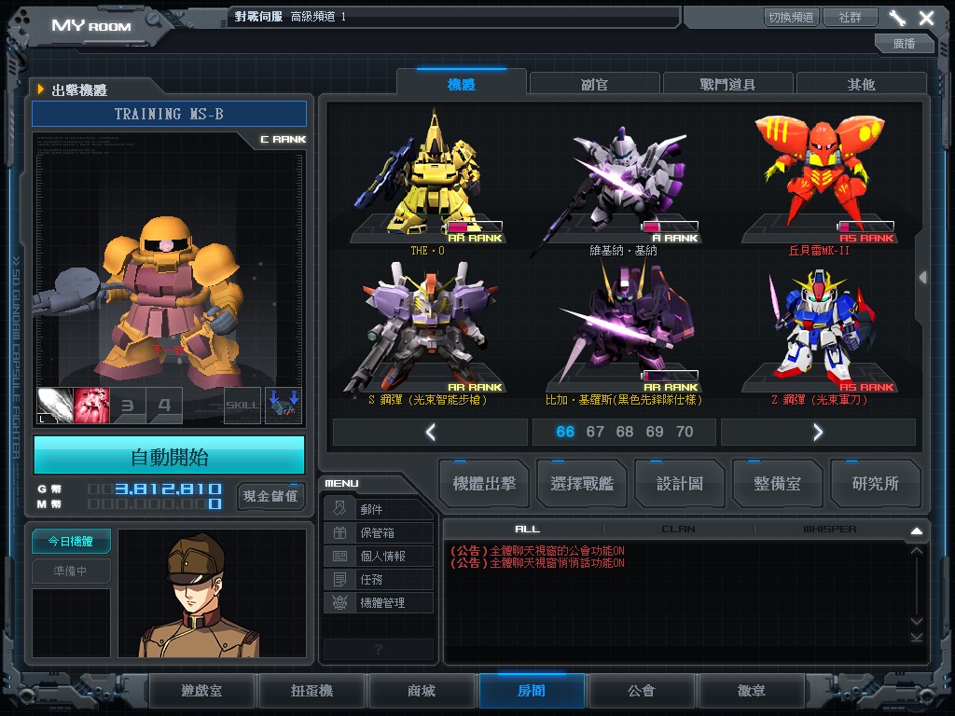The image size is (955, 716).
Task: Switch to the 副官 tab
Action: coord(594,84)
